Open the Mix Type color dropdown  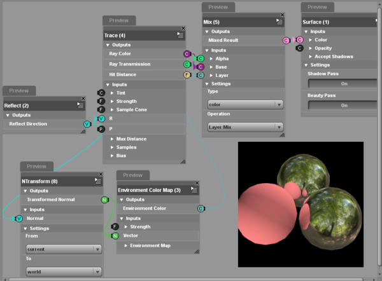coord(245,105)
